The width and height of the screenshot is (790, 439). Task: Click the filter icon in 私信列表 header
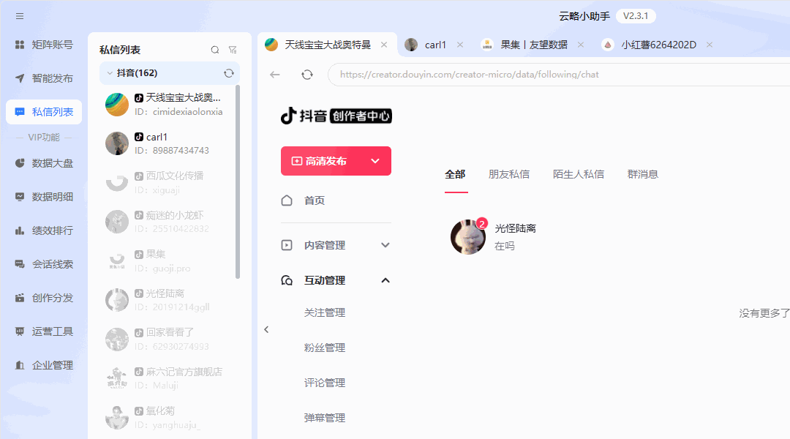tap(233, 50)
